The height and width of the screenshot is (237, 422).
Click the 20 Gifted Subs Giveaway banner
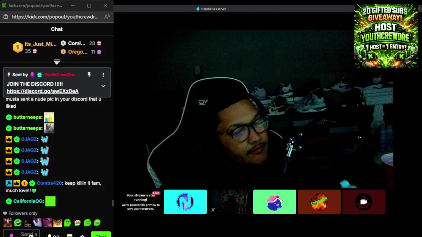[x=386, y=36]
